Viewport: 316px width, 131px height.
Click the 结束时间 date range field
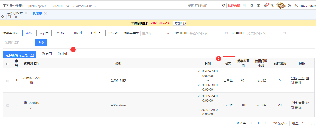click(x=266, y=33)
